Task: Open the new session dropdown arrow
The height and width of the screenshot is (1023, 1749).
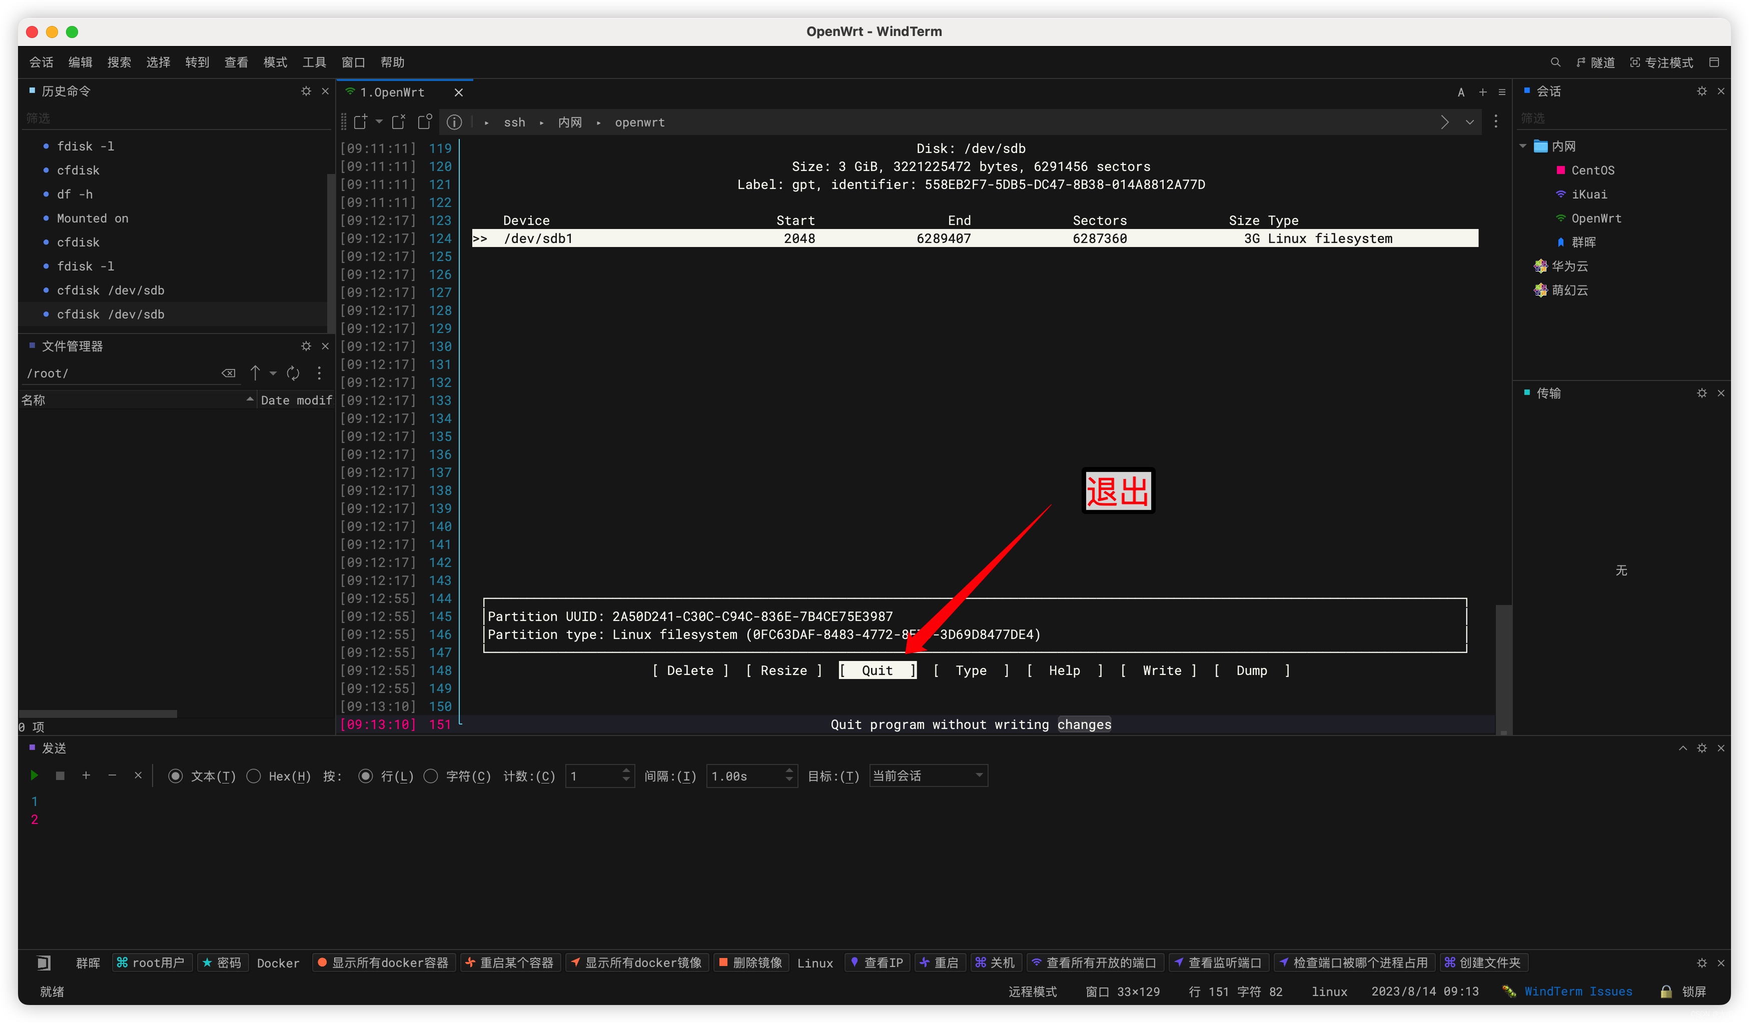Action: (x=379, y=122)
